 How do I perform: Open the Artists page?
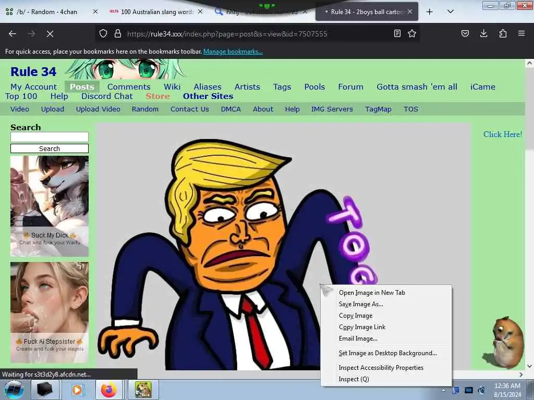point(247,87)
